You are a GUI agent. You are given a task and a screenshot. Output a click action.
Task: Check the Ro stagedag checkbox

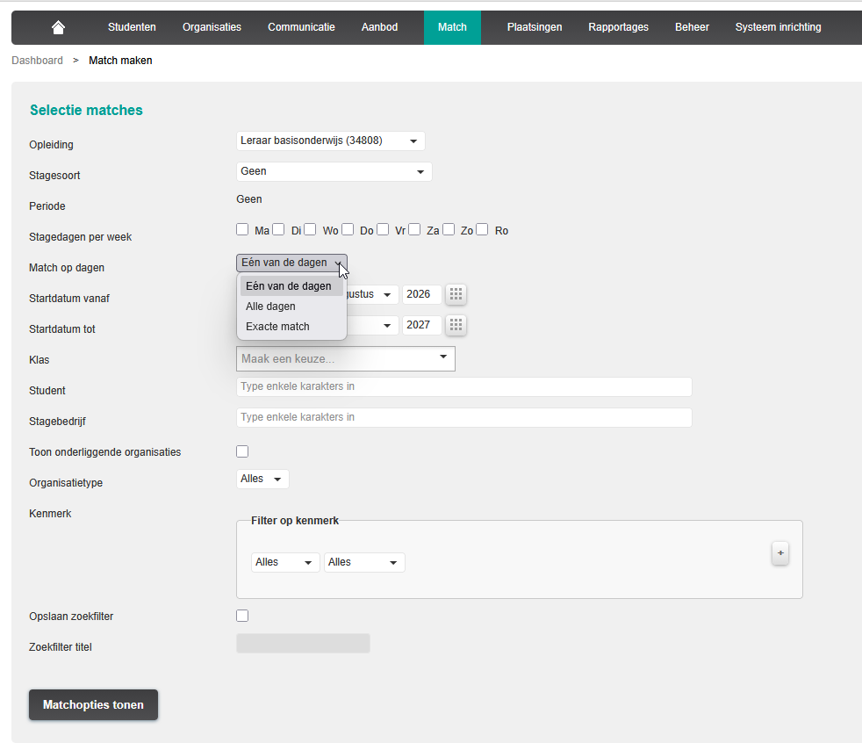click(x=482, y=229)
